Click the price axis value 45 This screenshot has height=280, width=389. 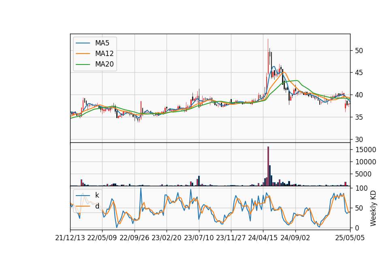pos(359,73)
